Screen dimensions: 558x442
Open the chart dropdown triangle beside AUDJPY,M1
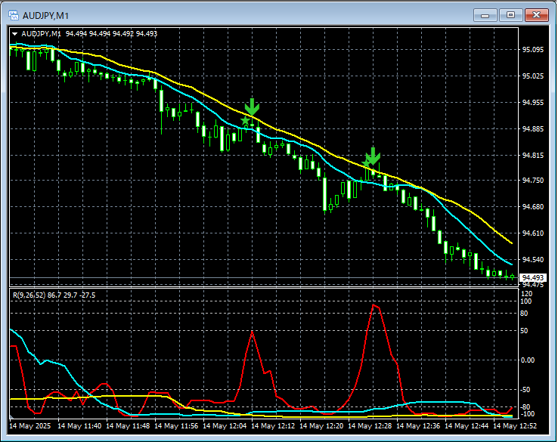(x=15, y=34)
